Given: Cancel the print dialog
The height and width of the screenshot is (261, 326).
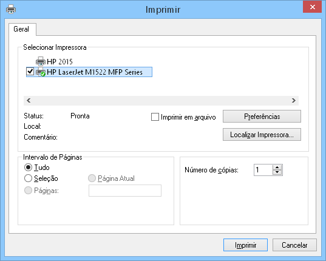Looking at the screenshot, I should (x=294, y=245).
